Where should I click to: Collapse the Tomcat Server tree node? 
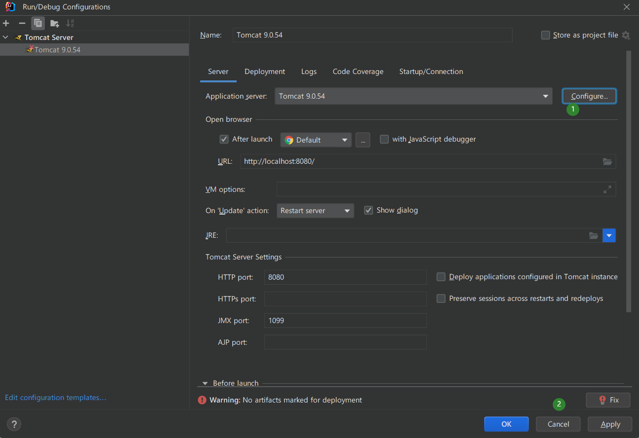click(x=5, y=37)
